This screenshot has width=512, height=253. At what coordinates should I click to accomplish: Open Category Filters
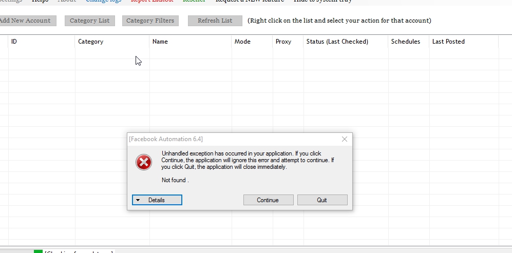pyautogui.click(x=150, y=21)
